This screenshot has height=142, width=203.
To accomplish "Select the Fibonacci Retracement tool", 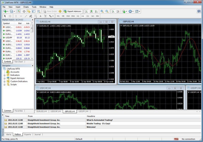I will (36, 16).
